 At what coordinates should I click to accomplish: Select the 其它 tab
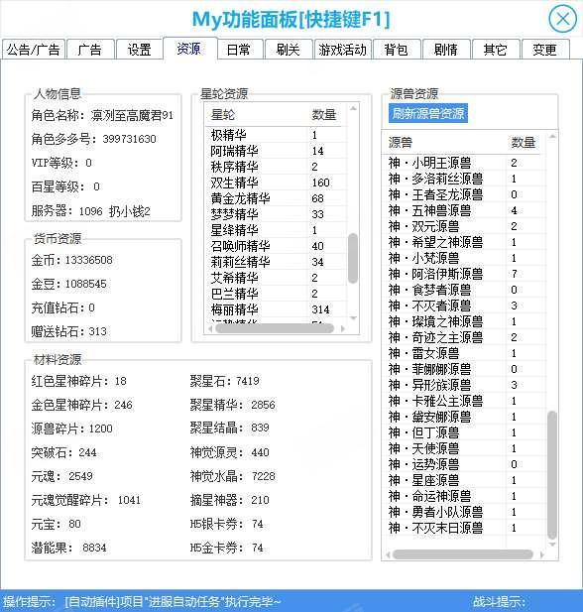click(495, 50)
